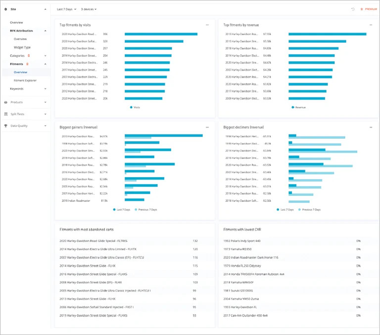Open options menu on Top fitments by visits

click(207, 25)
